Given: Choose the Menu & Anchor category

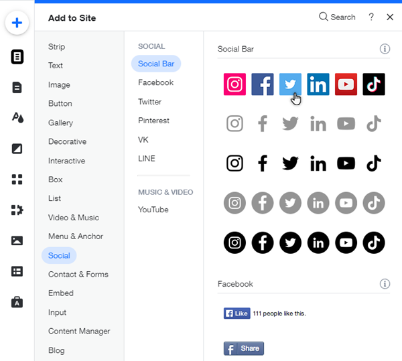Looking at the screenshot, I should (76, 236).
